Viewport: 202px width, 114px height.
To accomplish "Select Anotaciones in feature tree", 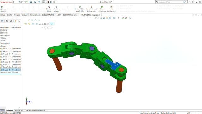I will click(6, 35).
